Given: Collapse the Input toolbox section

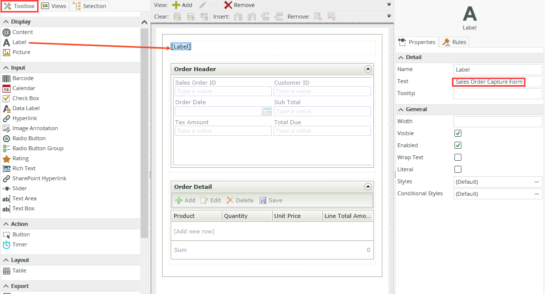Looking at the screenshot, I should [6, 68].
